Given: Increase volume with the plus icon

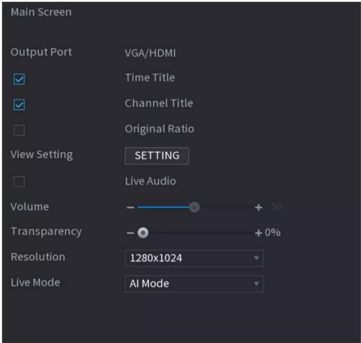Looking at the screenshot, I should [x=259, y=207].
